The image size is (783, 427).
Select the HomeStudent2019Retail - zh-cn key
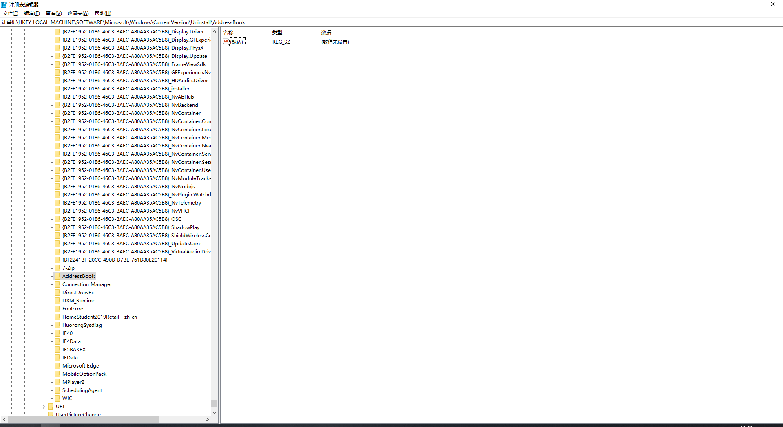coord(100,317)
